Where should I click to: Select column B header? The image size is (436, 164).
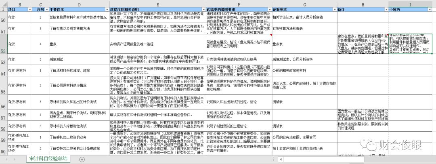(20, 5)
